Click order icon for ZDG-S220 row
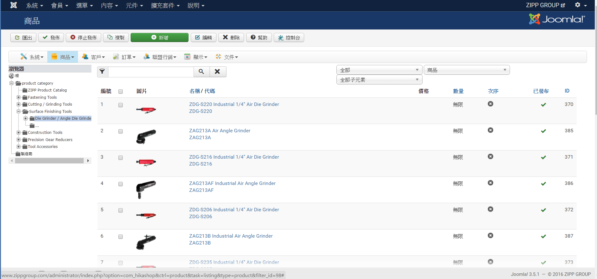Image resolution: width=597 pixels, height=279 pixels. [491, 104]
